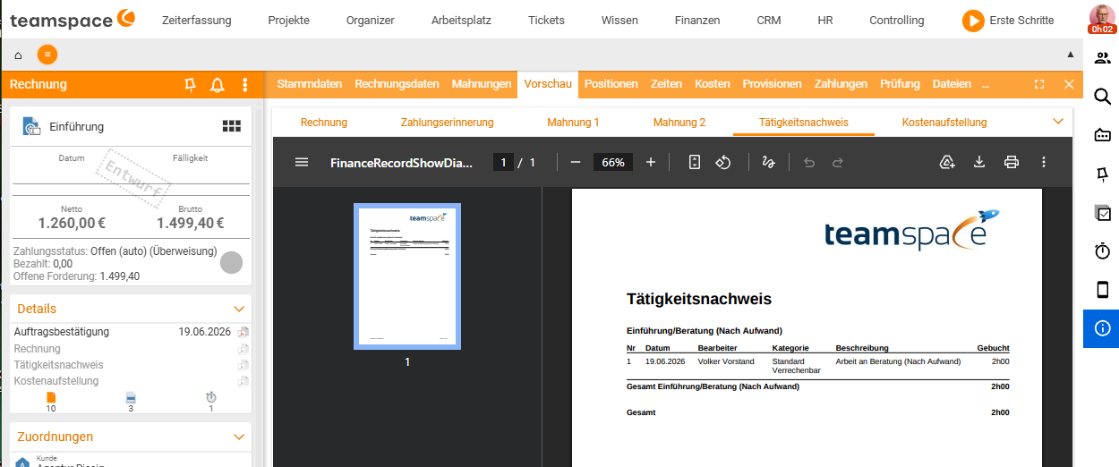This screenshot has width=1119, height=467.
Task: Select the Mahnung 1 preview tab
Action: pos(573,122)
